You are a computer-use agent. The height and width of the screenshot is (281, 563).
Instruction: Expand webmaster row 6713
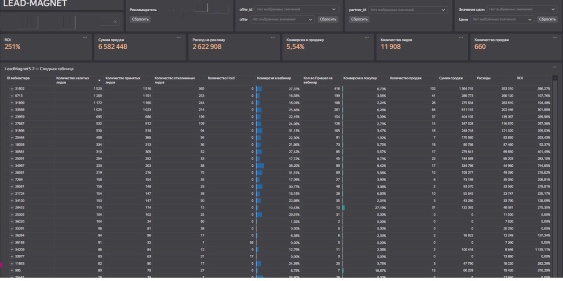click(12, 96)
